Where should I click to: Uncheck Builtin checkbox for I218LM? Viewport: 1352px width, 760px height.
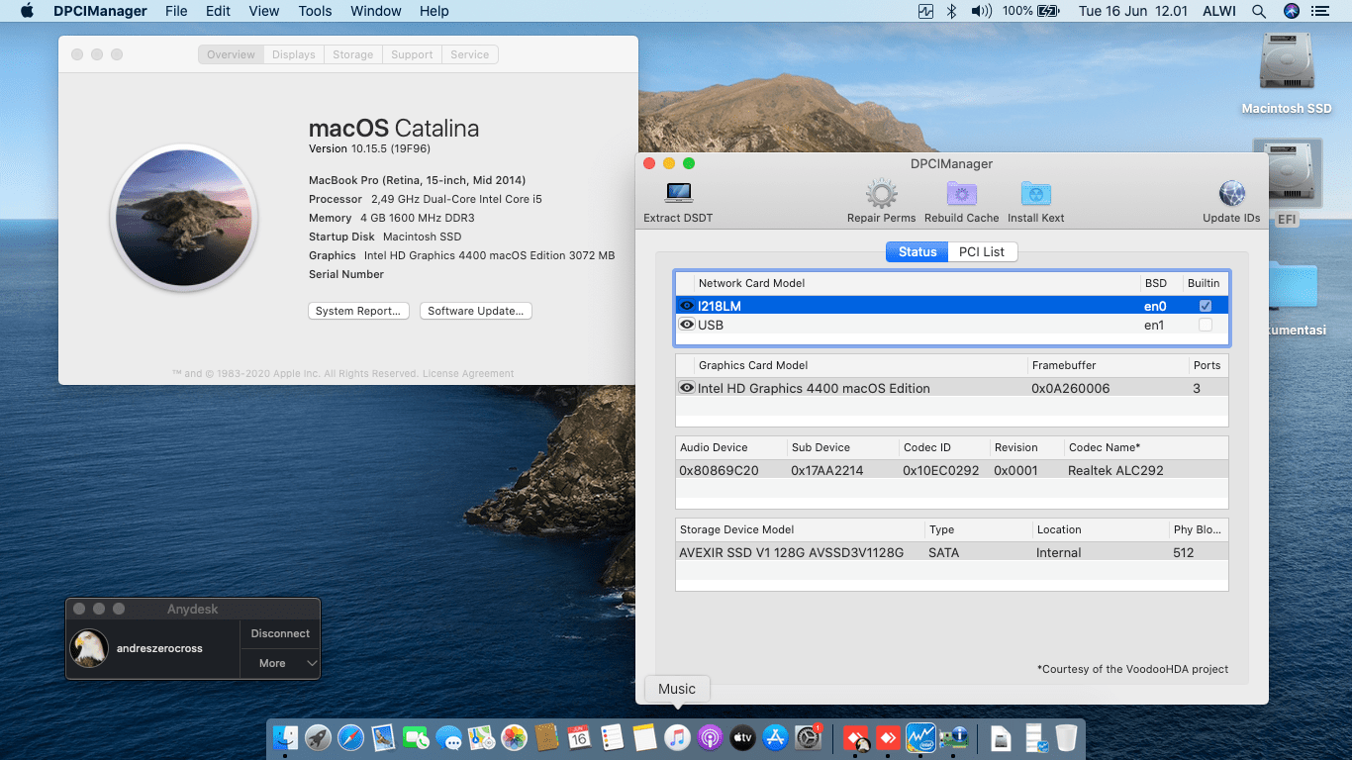1205,306
